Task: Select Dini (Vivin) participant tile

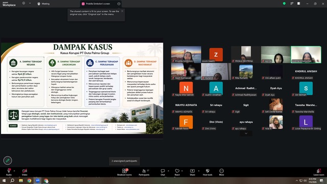Action: [x=216, y=122]
